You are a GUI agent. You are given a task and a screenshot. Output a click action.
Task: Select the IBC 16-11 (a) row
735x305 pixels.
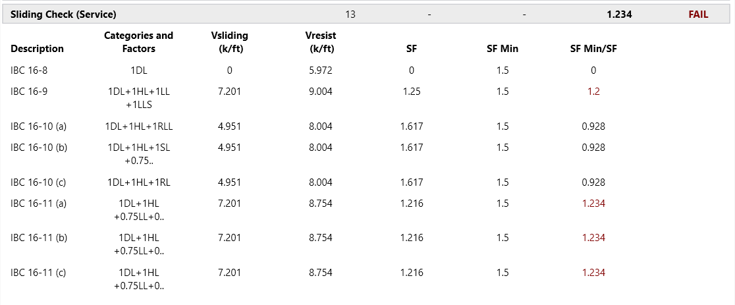[x=39, y=204]
